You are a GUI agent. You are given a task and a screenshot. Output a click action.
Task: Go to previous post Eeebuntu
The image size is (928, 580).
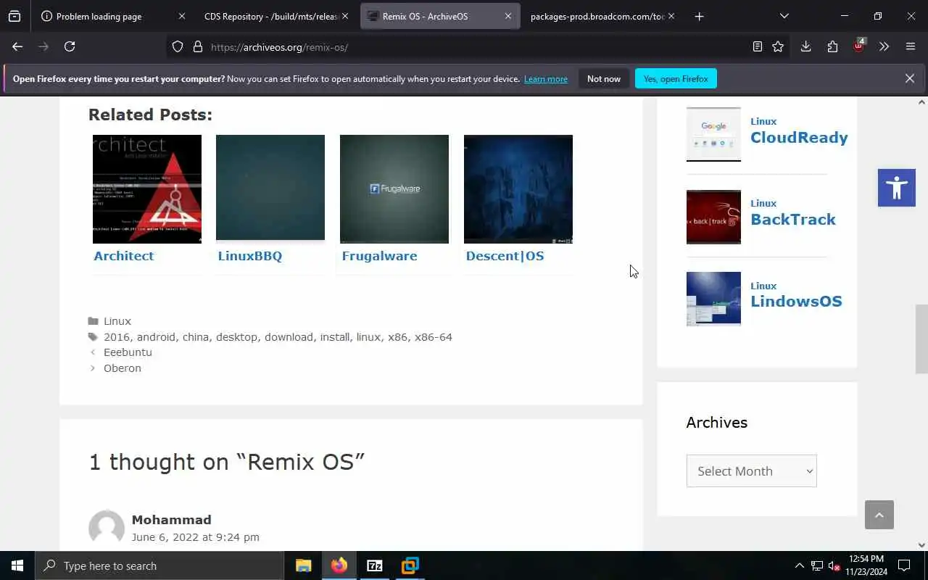click(128, 352)
